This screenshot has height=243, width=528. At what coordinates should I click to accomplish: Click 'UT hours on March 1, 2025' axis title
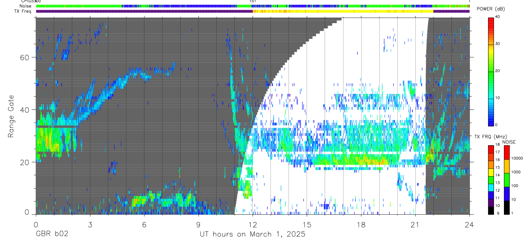[252, 234]
